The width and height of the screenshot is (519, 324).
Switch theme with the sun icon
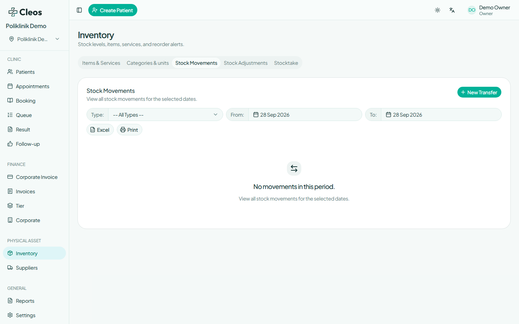pyautogui.click(x=438, y=10)
